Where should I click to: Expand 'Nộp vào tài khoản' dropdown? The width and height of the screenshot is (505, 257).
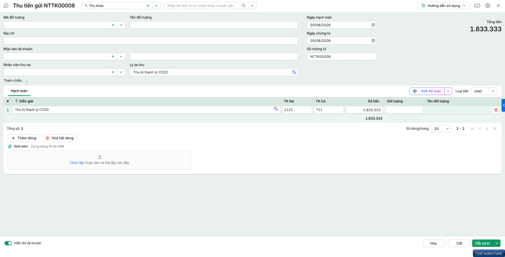coord(121,57)
